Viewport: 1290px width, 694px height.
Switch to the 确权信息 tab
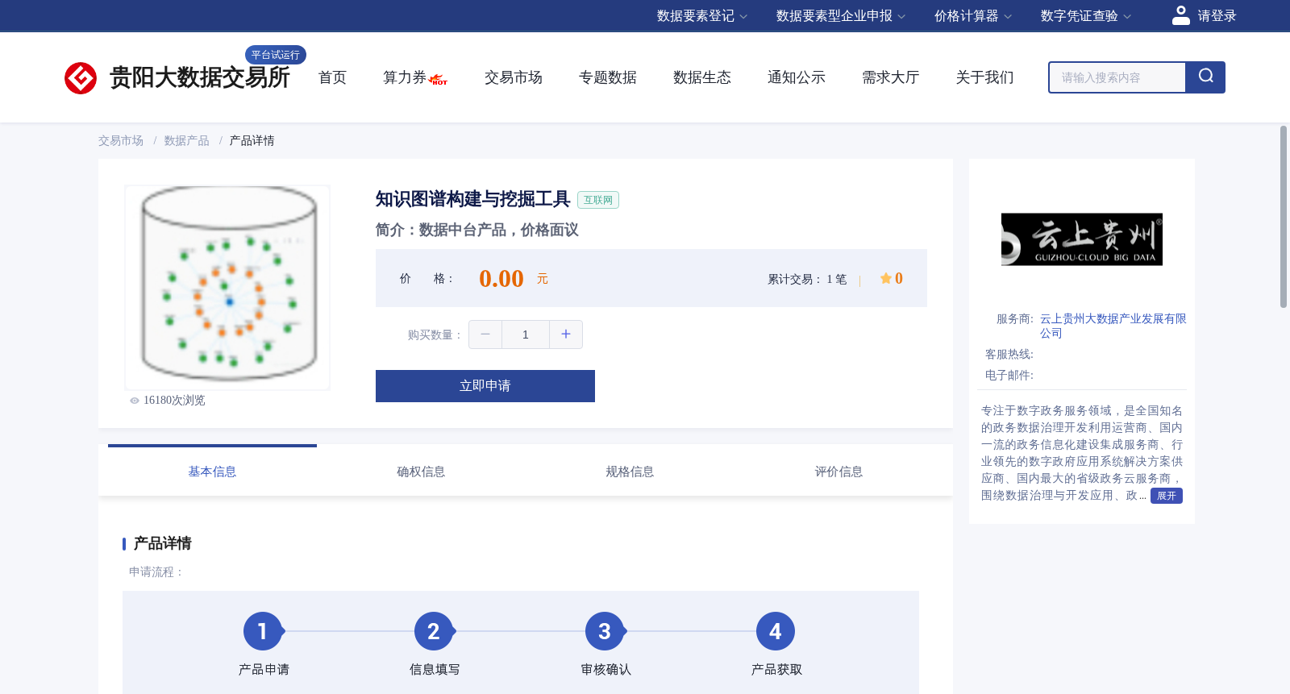(421, 472)
